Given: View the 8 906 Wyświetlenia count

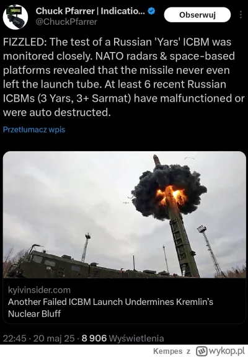Looking at the screenshot, I should (x=123, y=338).
